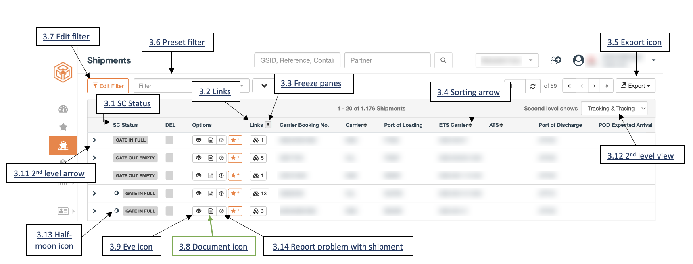Screen dimensions: 693x264
Task: Open the preset Filter dropdown field
Action: click(191, 86)
